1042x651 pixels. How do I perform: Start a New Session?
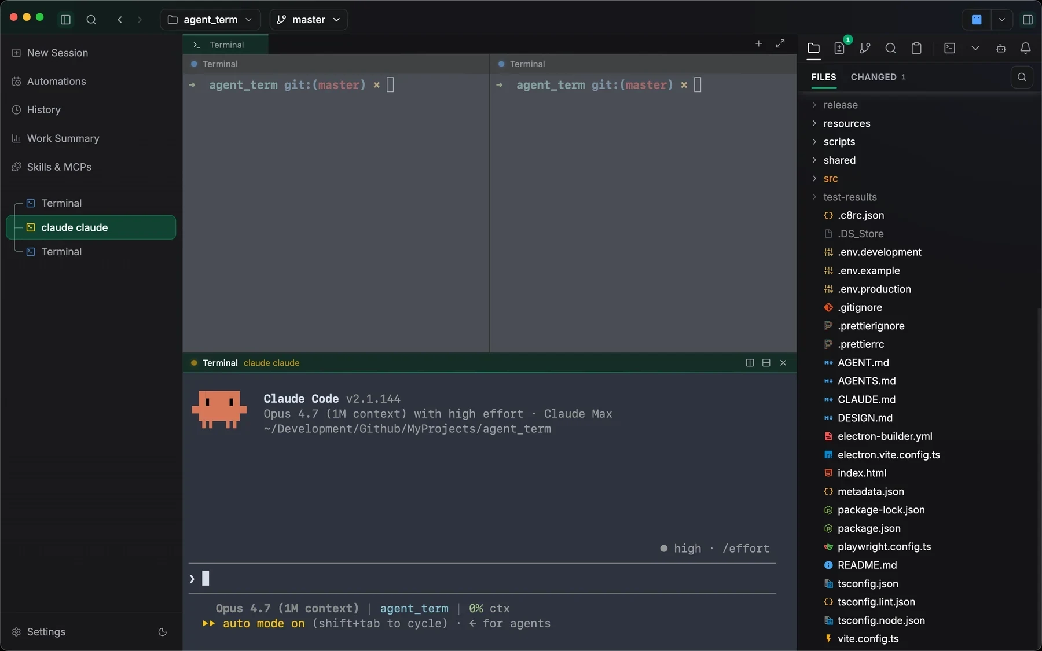pyautogui.click(x=91, y=53)
